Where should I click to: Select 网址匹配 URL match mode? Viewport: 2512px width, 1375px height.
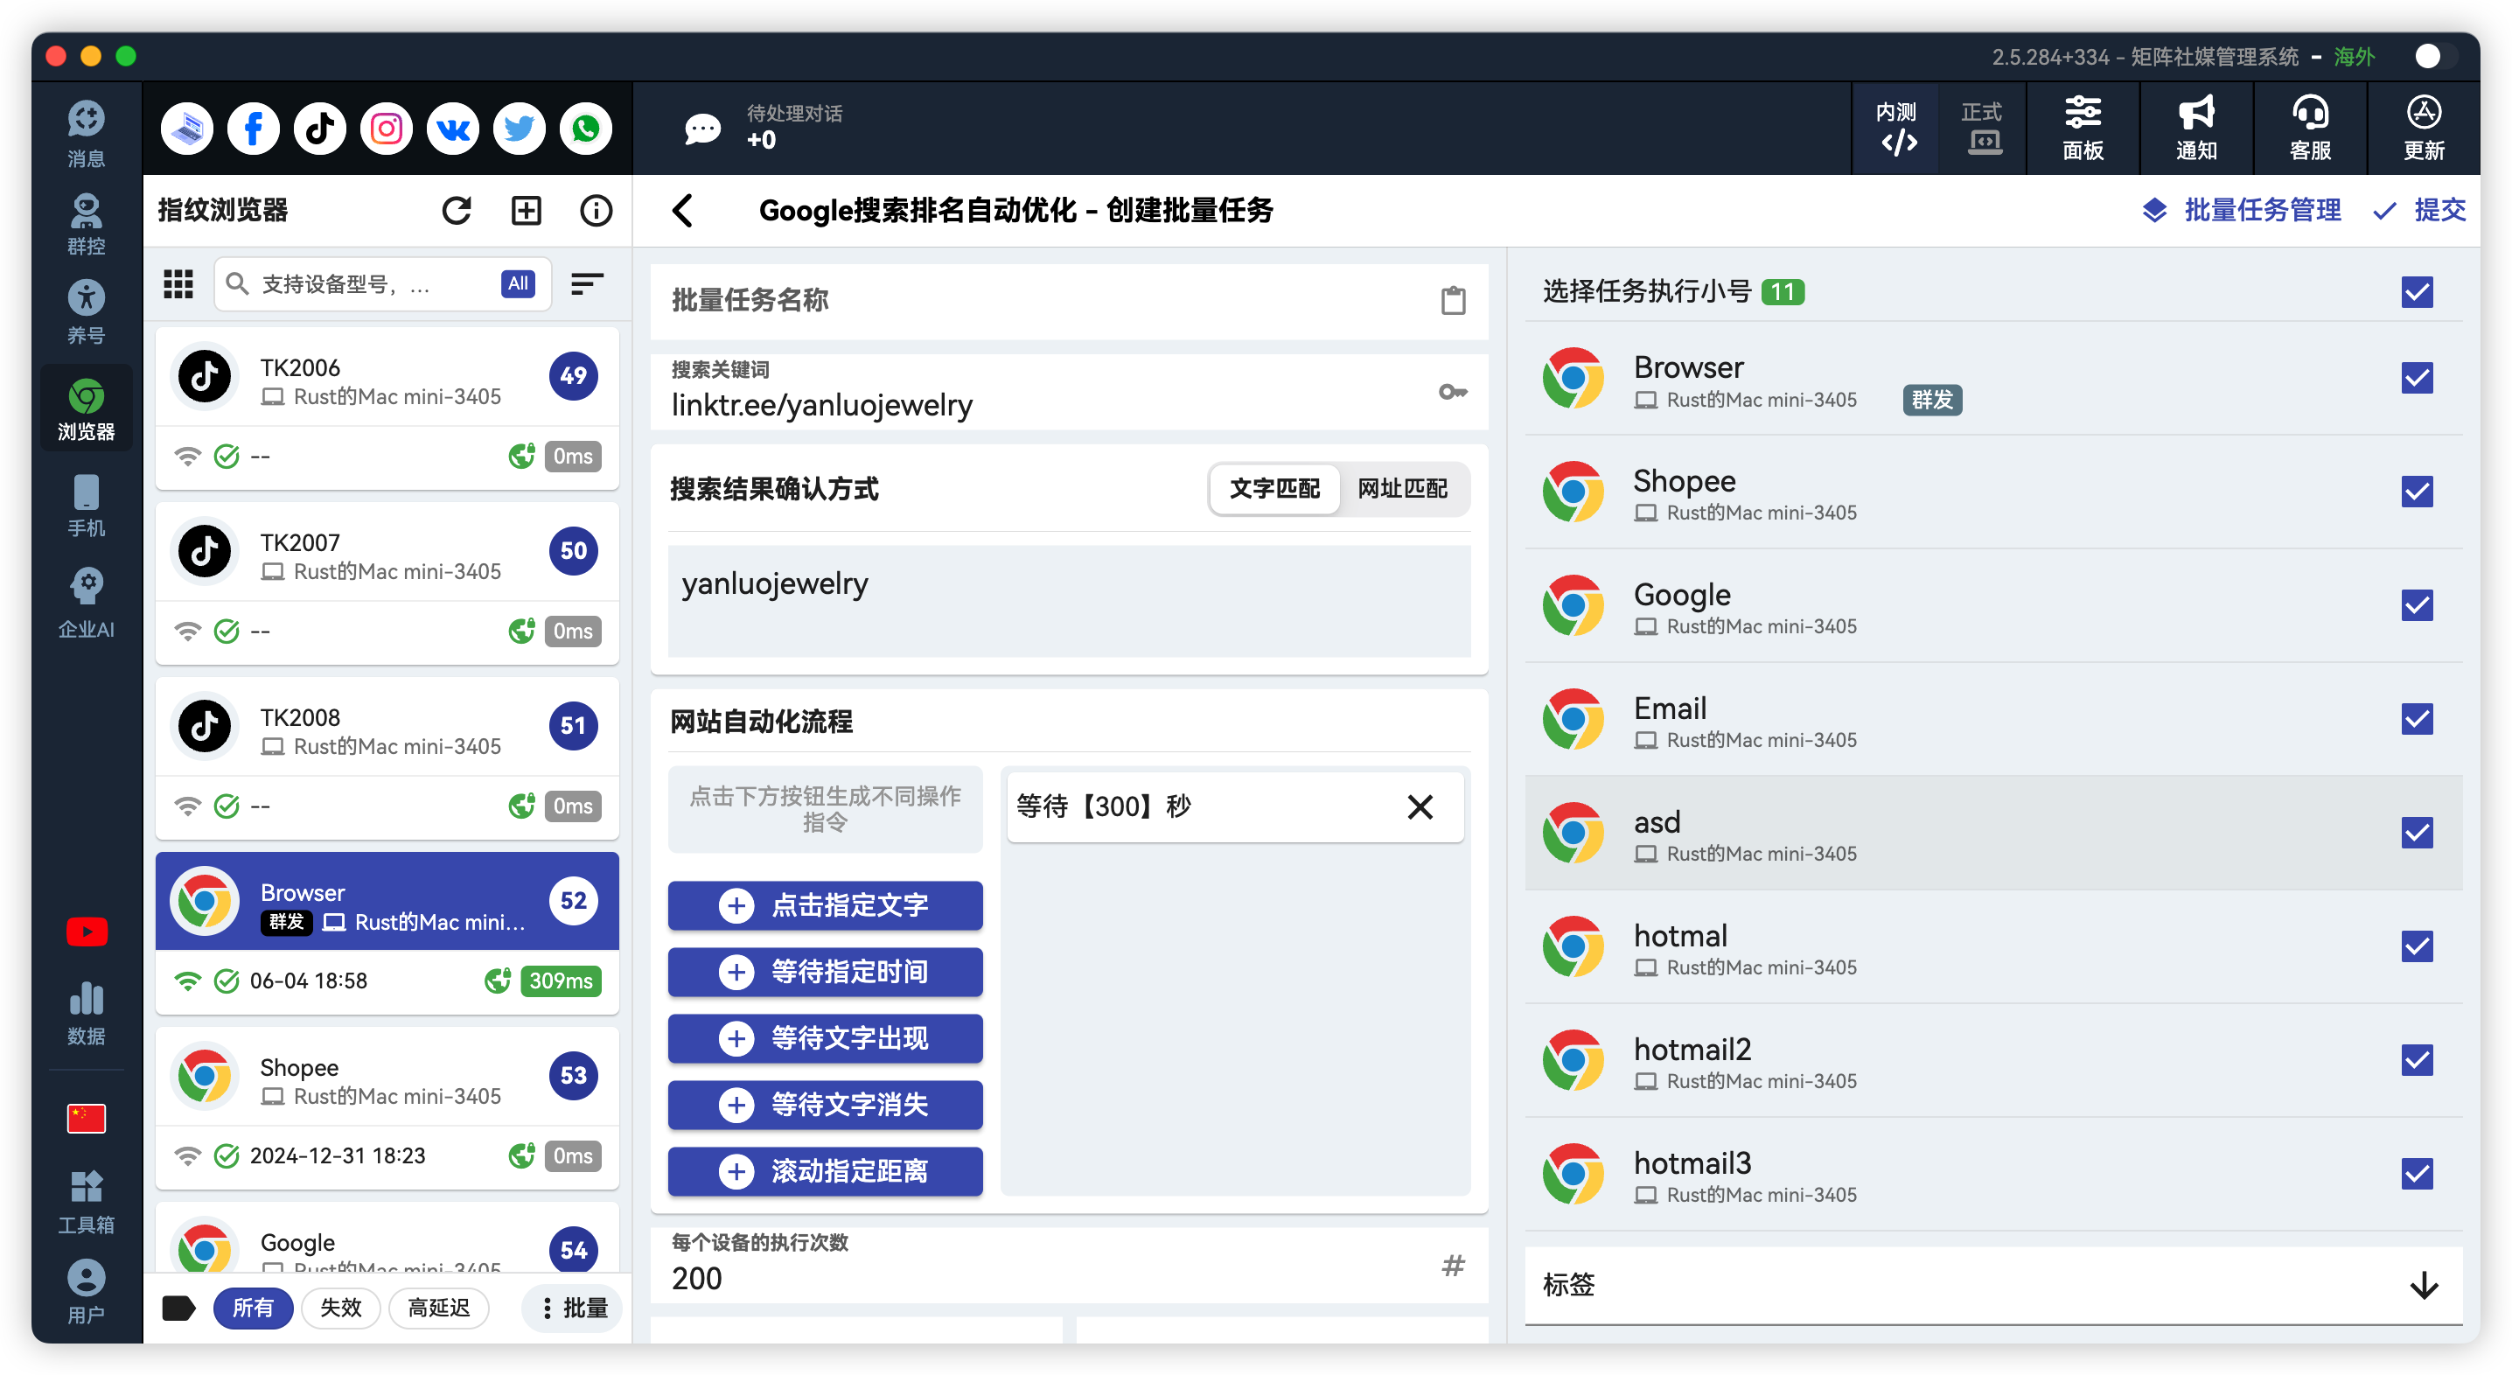(1402, 489)
